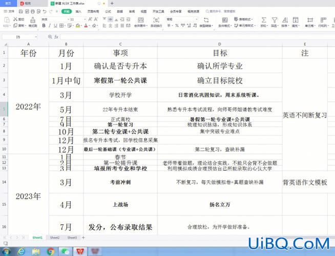Add a new sheet with plus button
Viewport: 335px width, 256px height.
click(x=83, y=238)
